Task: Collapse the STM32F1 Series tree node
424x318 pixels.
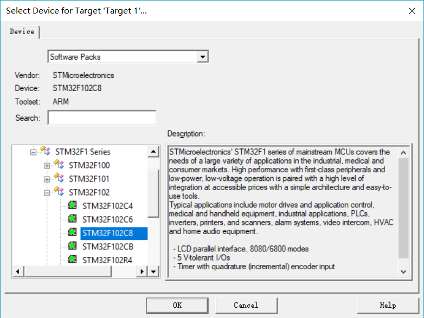Action: coord(33,152)
